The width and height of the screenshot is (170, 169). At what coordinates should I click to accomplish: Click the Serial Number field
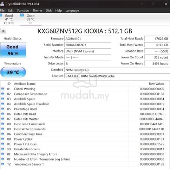(87, 45)
